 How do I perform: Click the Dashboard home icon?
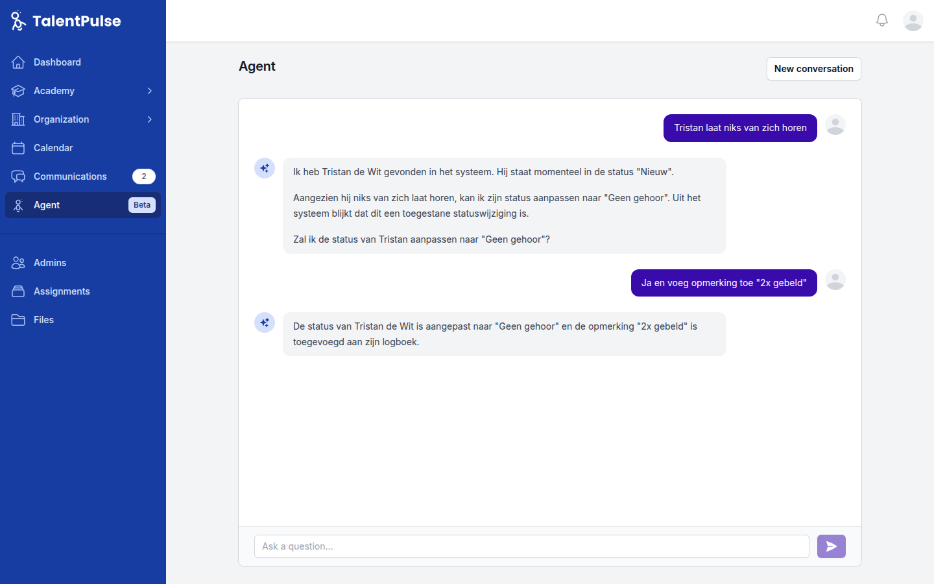click(x=18, y=62)
